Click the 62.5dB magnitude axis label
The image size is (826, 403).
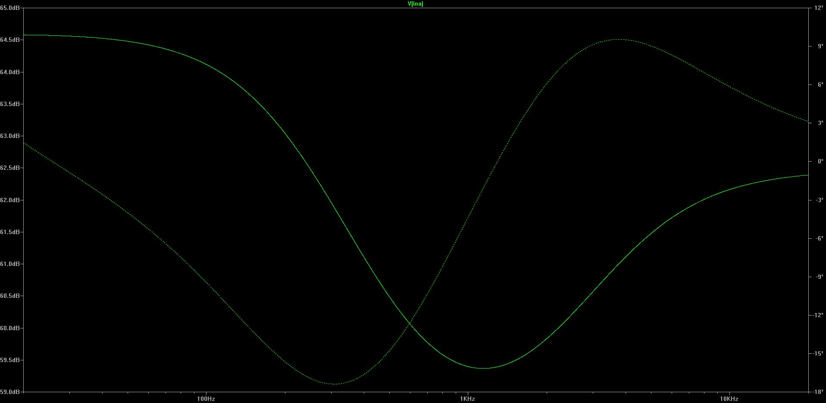tap(9, 168)
